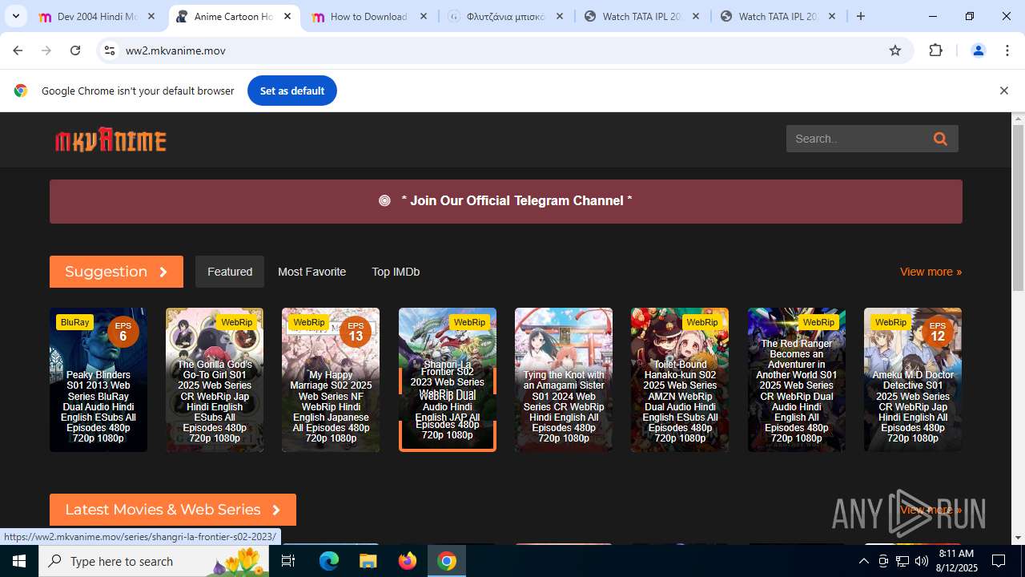Launch Microsoft Edge from taskbar
Image resolution: width=1025 pixels, height=577 pixels.
[x=329, y=561]
